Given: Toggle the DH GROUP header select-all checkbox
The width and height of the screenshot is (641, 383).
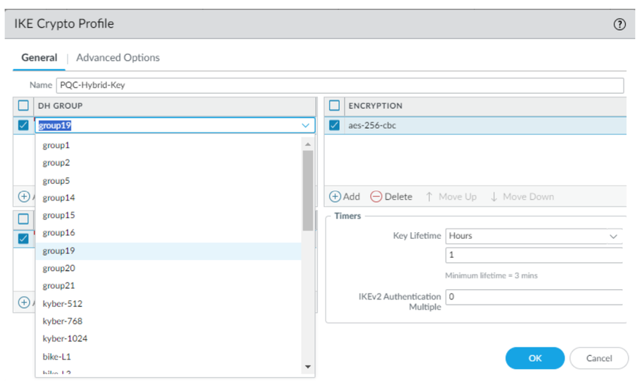Looking at the screenshot, I should (23, 105).
